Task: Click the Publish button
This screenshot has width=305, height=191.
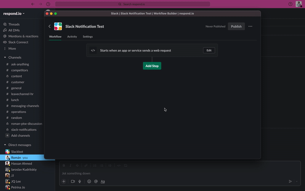Action: pos(236,26)
